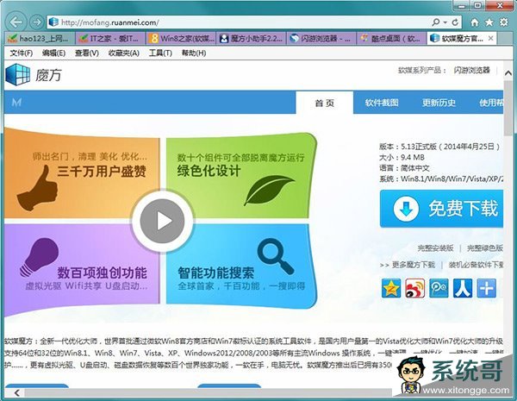This screenshot has height=401, width=517.
Task: Select the size text 9.4 MB
Action: [x=413, y=157]
